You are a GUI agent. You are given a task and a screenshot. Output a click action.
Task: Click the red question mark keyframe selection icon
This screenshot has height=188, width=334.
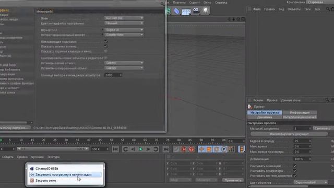click(192, 149)
